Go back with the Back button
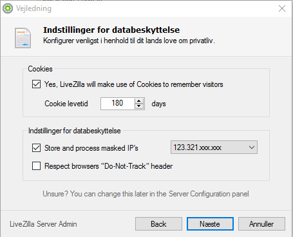 pyautogui.click(x=158, y=224)
